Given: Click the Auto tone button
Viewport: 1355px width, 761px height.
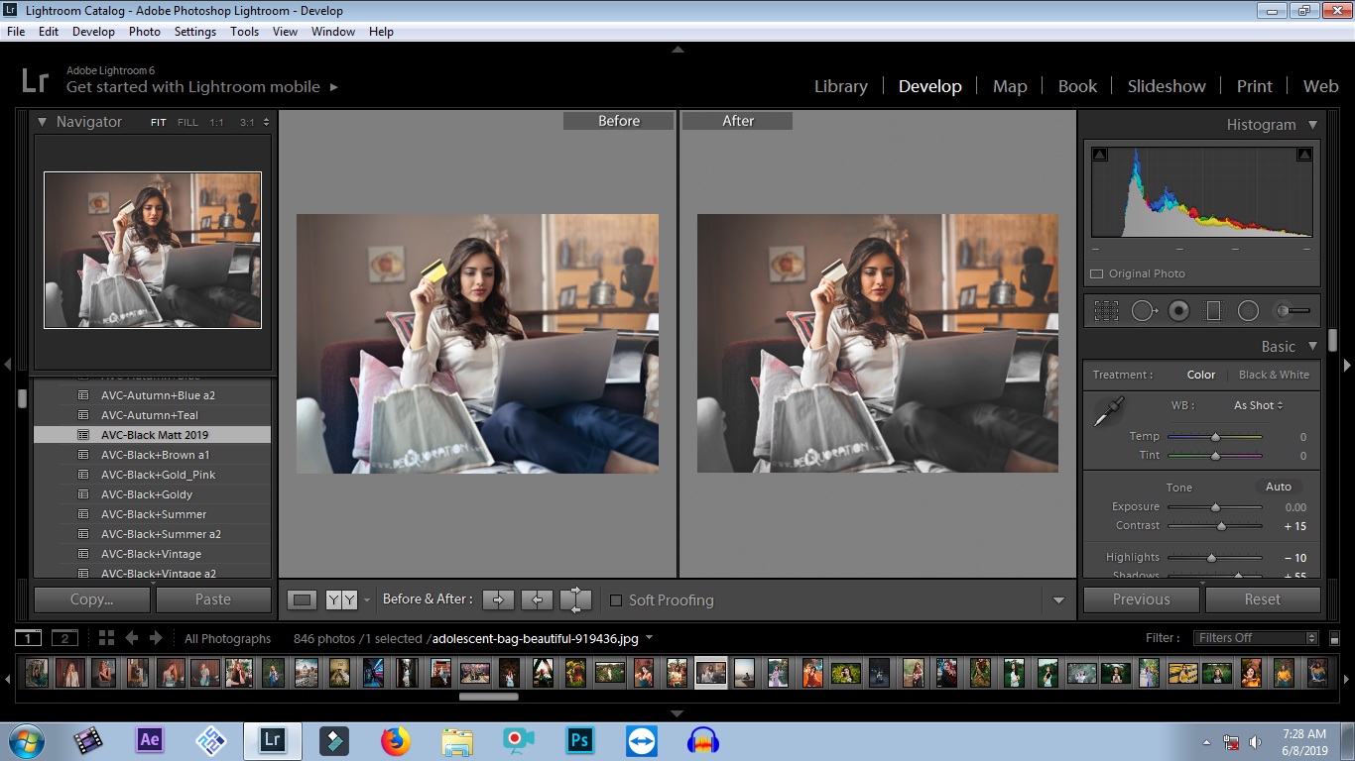Looking at the screenshot, I should click(1279, 487).
